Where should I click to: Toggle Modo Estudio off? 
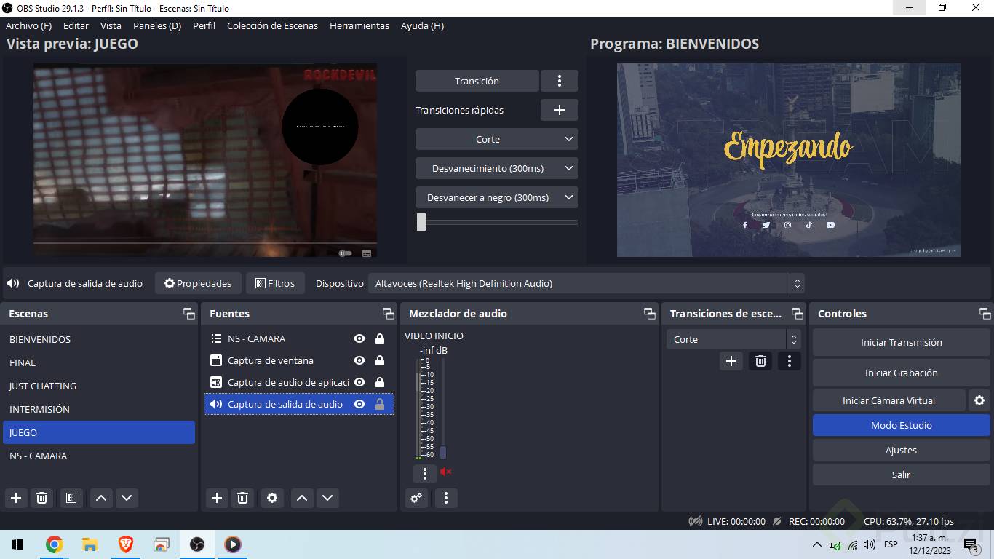[x=901, y=425]
